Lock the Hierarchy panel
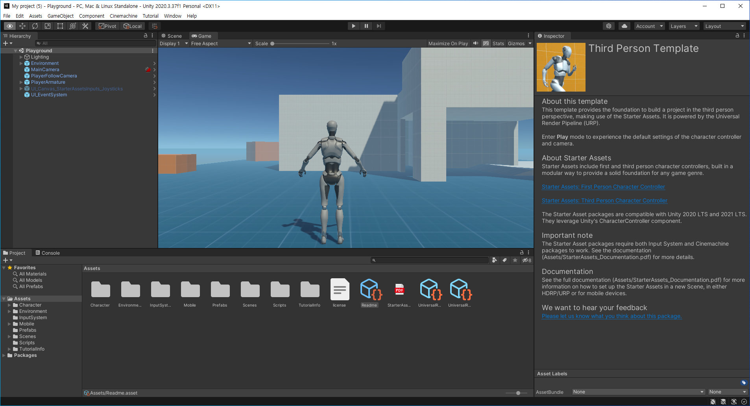 coord(146,36)
